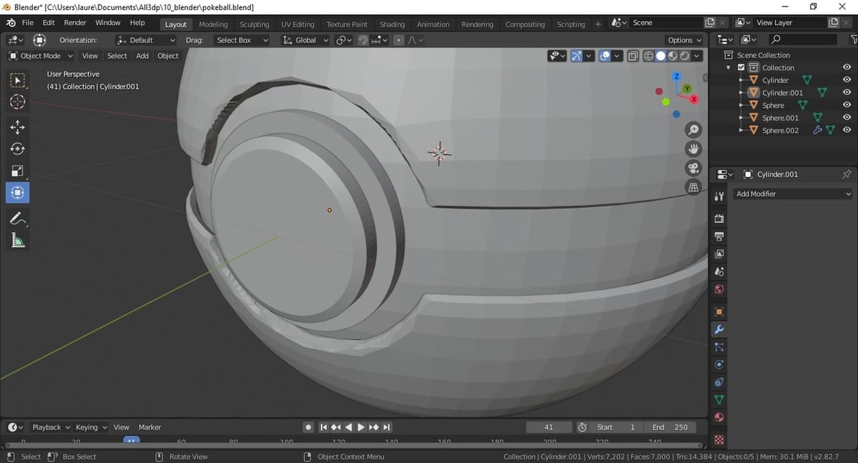This screenshot has height=463, width=858.
Task: Hide the Sphere object via eye icon
Action: (x=847, y=105)
